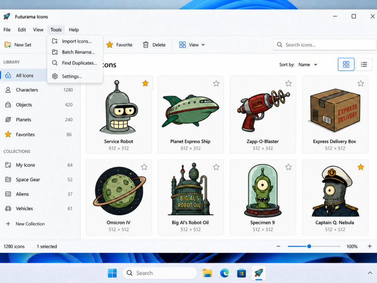The image size is (377, 283).
Task: Select the Captain Q. Nebula thumbnail
Action: tap(335, 191)
